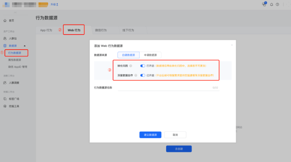Open 人群包 menu item
The width and height of the screenshot is (291, 162).
pyautogui.click(x=13, y=38)
